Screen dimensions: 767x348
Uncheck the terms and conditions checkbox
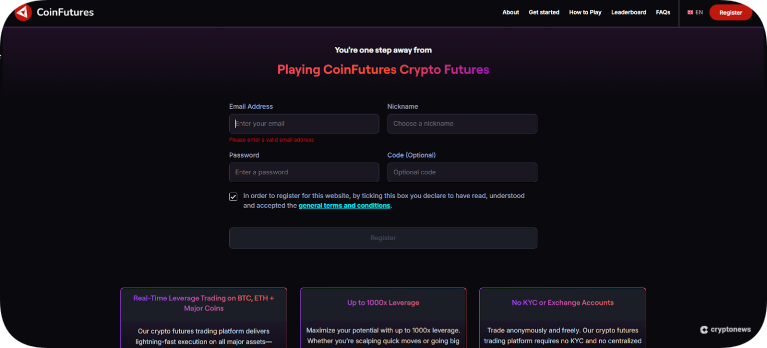tap(233, 196)
